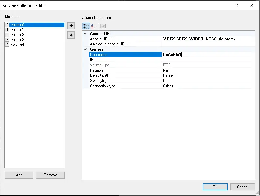
Task: Click the Cancel button
Action: click(x=242, y=187)
